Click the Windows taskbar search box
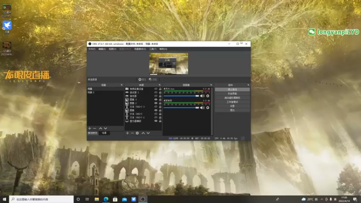Image resolution: width=361 pixels, height=203 pixels. click(42, 199)
